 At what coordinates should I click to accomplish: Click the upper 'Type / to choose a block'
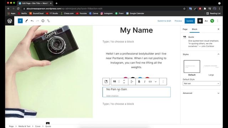coord(118,42)
